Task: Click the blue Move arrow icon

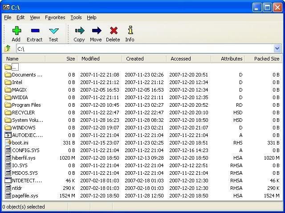Action: [x=97, y=31]
